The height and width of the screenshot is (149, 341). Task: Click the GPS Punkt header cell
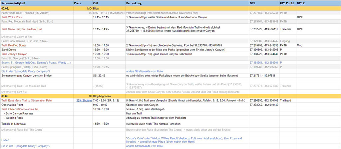coord(287,3)
